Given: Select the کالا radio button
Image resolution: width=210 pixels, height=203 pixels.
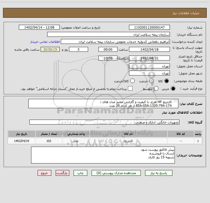Looking at the screenshot, I should 166,81.
